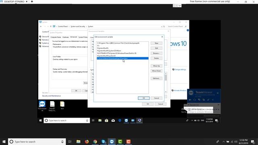Click the Search Control Panel field
Image resolution: width=258 pixels, height=145 pixels.
tap(177, 27)
